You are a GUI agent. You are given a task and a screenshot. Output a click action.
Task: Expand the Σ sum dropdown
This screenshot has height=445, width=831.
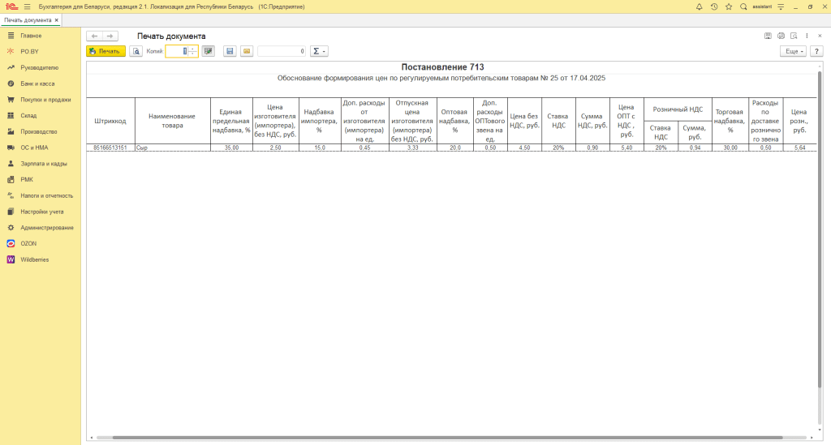coord(319,51)
